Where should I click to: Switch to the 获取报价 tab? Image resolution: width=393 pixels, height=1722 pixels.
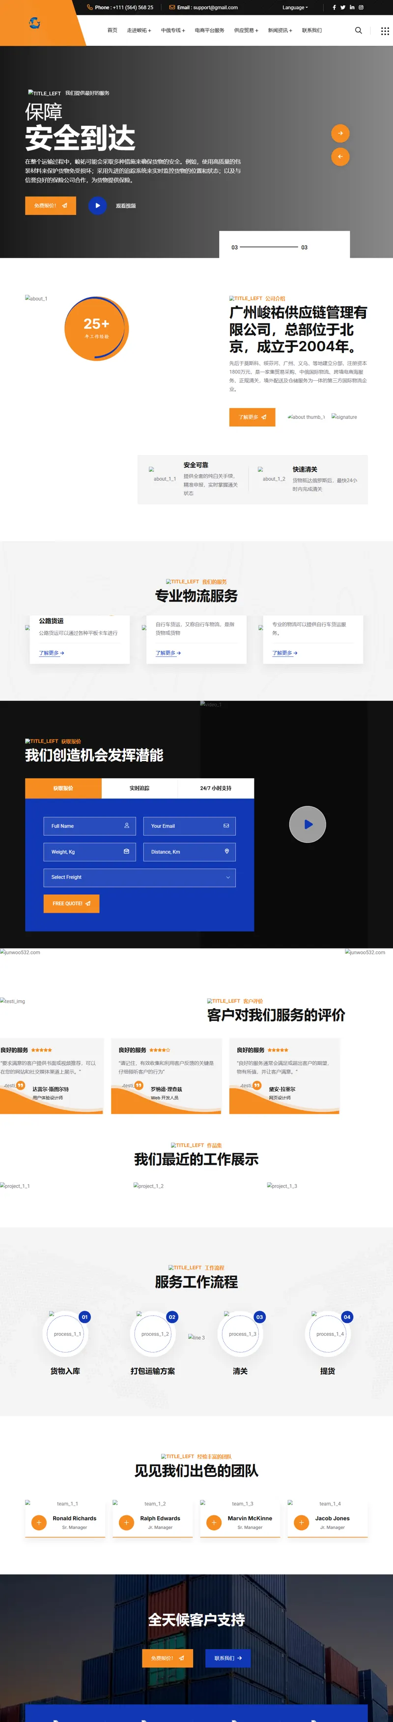coord(63,788)
